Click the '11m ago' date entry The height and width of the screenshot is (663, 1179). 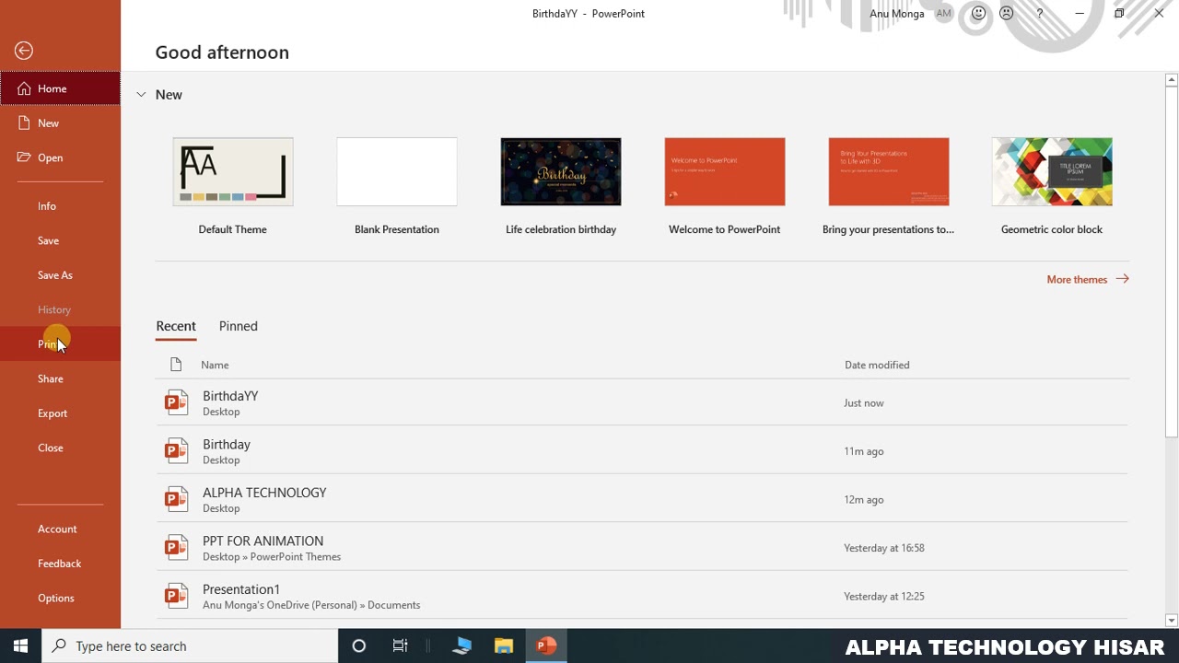point(864,451)
